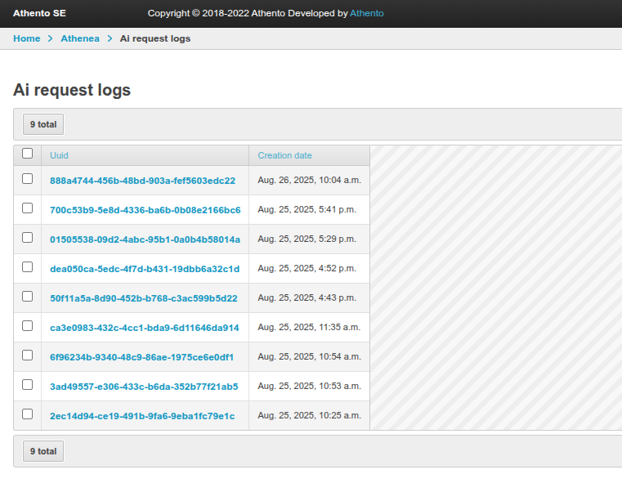
Task: Open Athenea breadcrumb link
Action: pyautogui.click(x=80, y=38)
